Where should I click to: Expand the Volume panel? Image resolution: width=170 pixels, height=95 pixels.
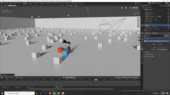147,52
